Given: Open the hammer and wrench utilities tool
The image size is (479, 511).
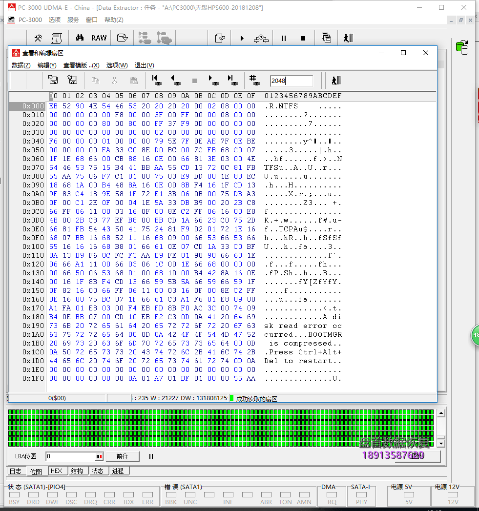Looking at the screenshot, I should click(38, 38).
